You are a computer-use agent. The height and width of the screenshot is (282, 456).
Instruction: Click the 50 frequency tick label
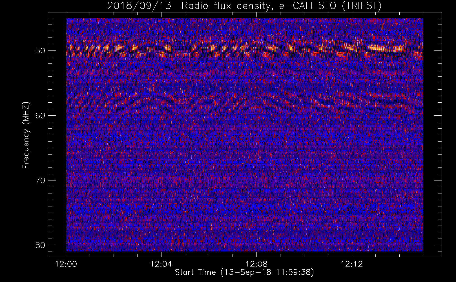tap(41, 51)
